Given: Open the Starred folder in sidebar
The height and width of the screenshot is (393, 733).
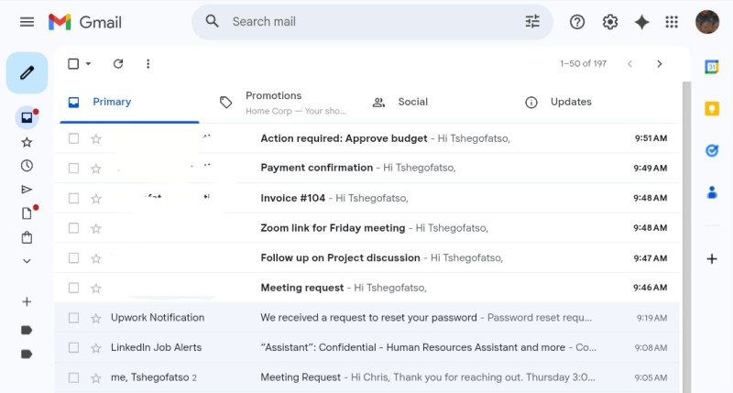Looking at the screenshot, I should click(x=27, y=142).
